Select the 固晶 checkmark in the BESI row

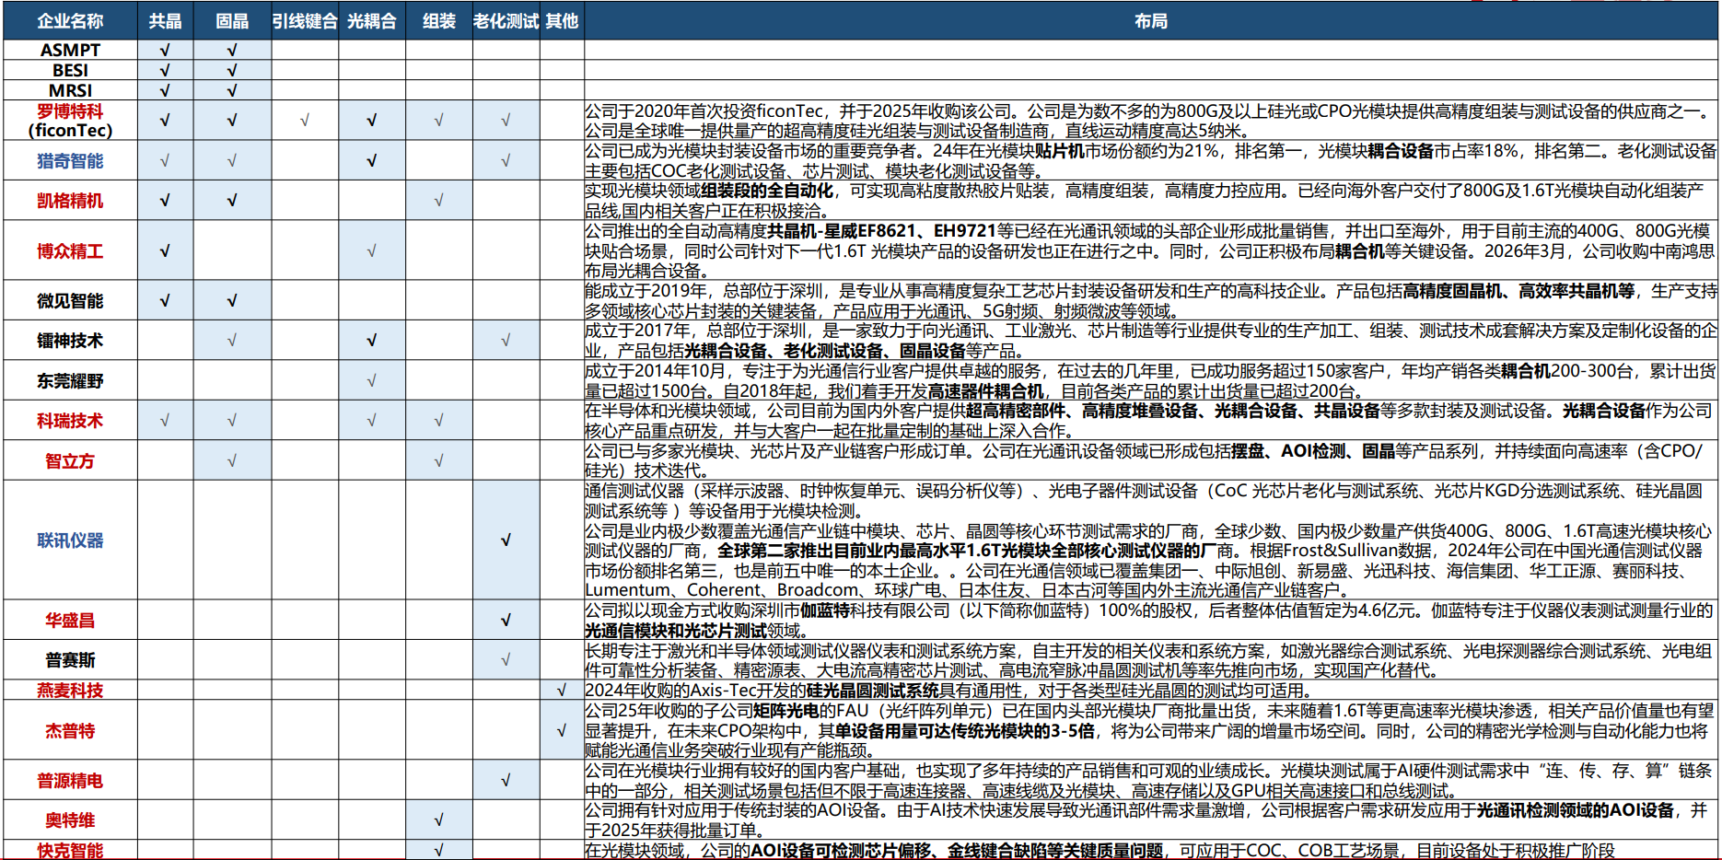click(x=232, y=70)
